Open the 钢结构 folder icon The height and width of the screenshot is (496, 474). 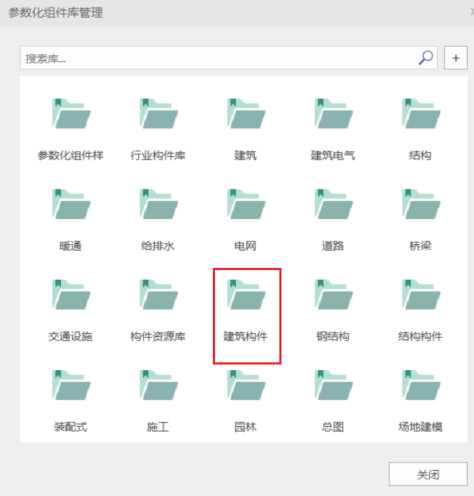click(333, 295)
